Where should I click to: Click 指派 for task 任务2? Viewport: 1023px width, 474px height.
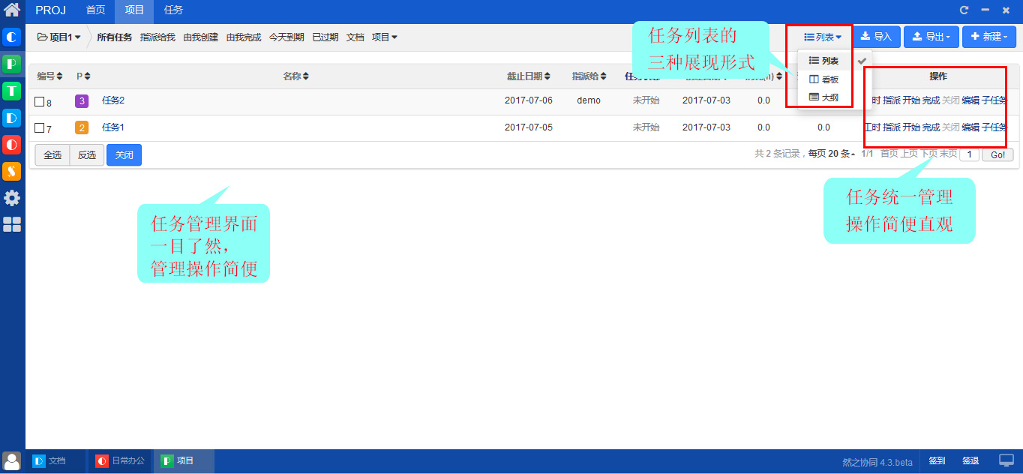click(x=892, y=100)
